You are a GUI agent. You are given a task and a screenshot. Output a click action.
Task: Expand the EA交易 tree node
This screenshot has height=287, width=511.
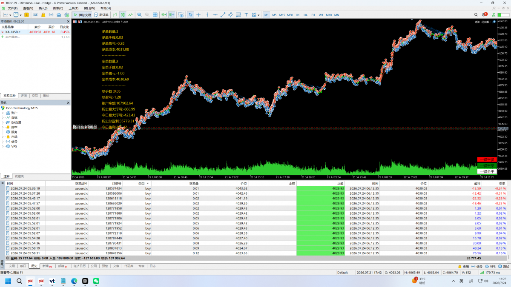3,122
